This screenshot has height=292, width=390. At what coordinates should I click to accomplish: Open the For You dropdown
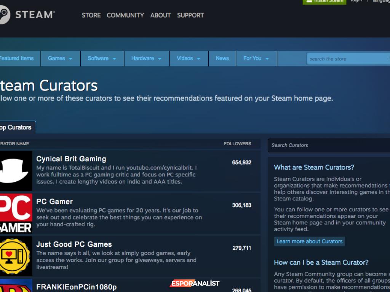click(x=256, y=59)
